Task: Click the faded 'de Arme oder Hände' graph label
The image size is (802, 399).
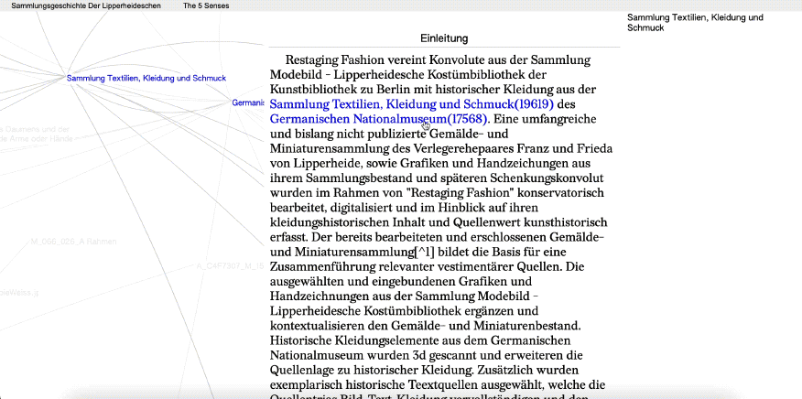Action: coord(37,139)
